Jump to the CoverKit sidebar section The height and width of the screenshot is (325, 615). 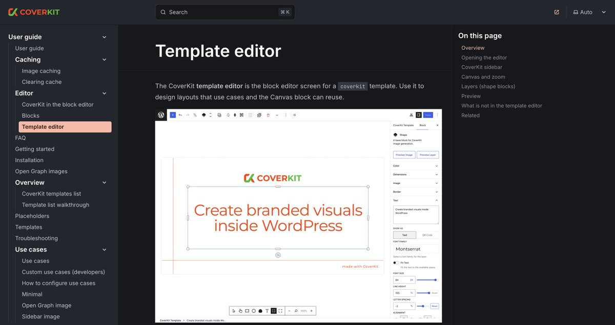[x=482, y=67]
